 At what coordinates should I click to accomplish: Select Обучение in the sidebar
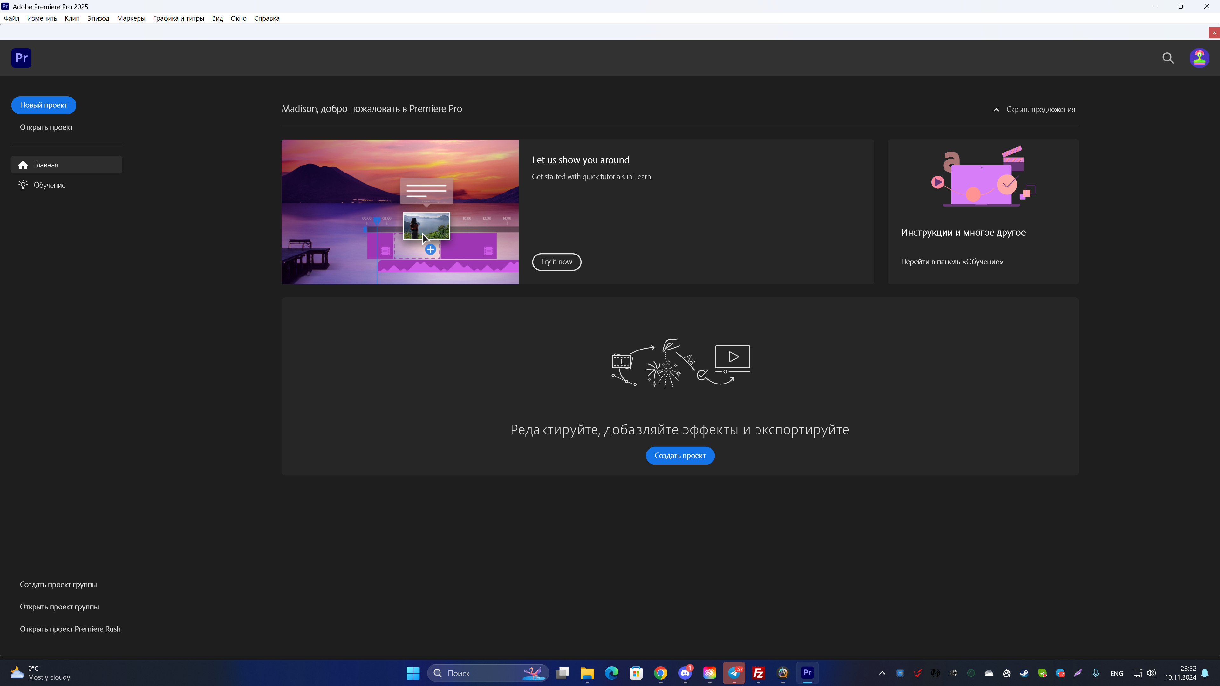pos(67,185)
